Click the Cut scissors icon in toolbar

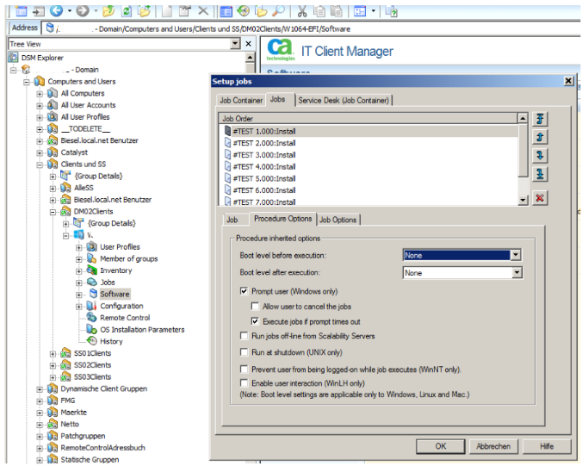(302, 11)
